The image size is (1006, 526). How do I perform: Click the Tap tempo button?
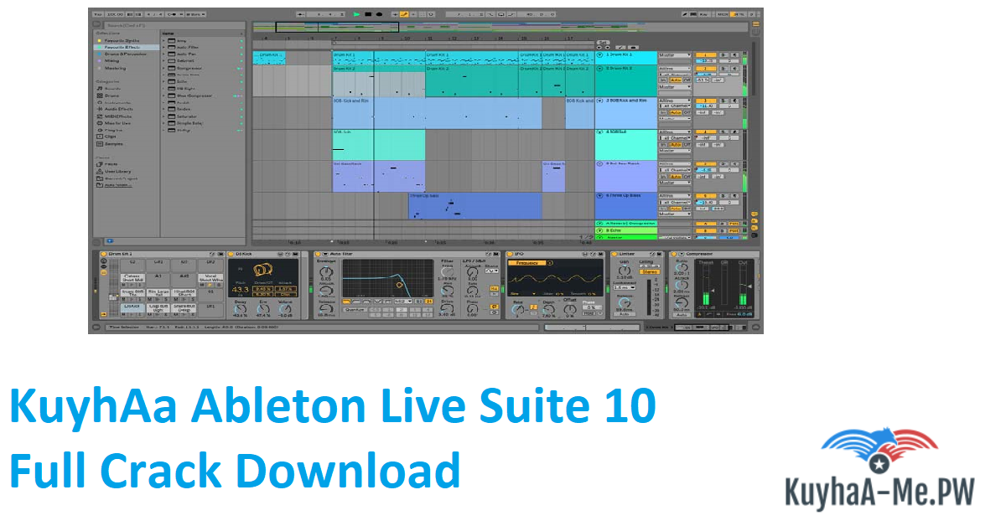98,14
